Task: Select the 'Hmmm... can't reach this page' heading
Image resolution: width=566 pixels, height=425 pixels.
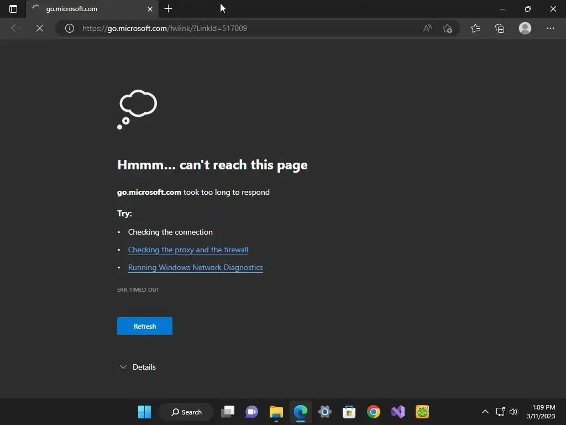Action: 212,165
